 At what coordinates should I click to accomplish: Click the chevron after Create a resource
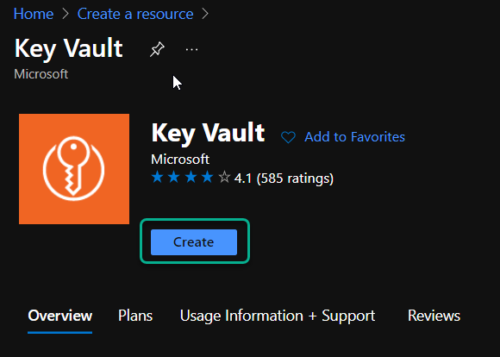point(205,14)
